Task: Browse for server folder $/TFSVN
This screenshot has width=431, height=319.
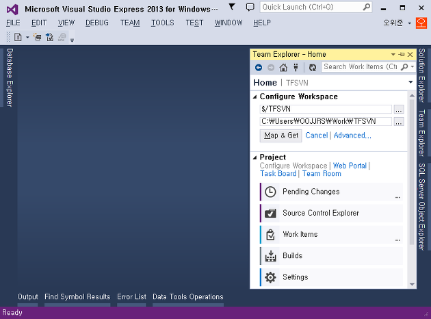Action: (399, 109)
